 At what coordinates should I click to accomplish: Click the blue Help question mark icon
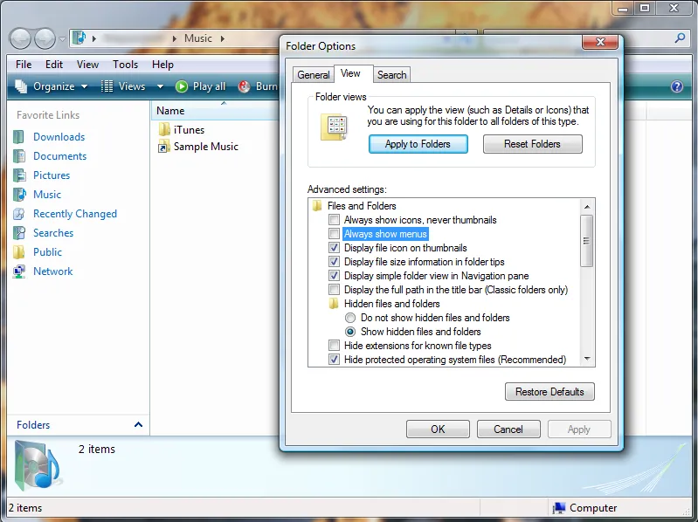pyautogui.click(x=676, y=86)
